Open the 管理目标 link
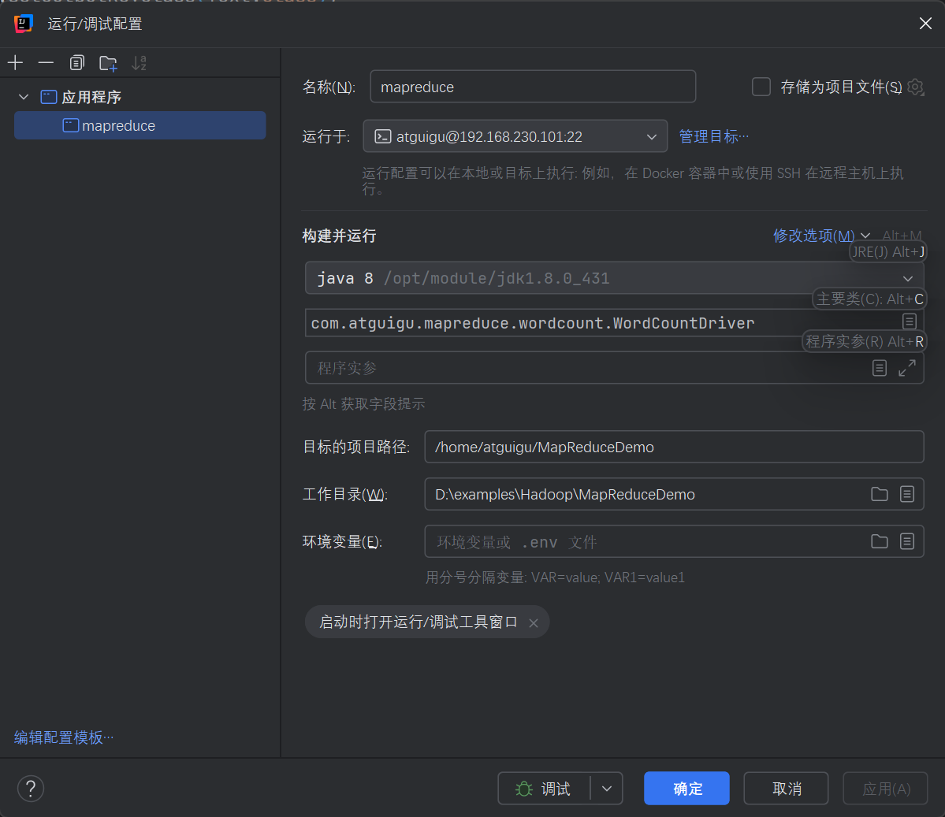 click(x=713, y=136)
